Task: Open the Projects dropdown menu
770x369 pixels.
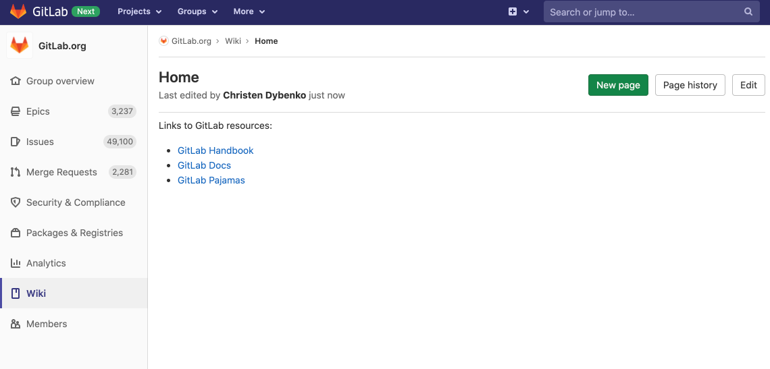Action: 139,11
